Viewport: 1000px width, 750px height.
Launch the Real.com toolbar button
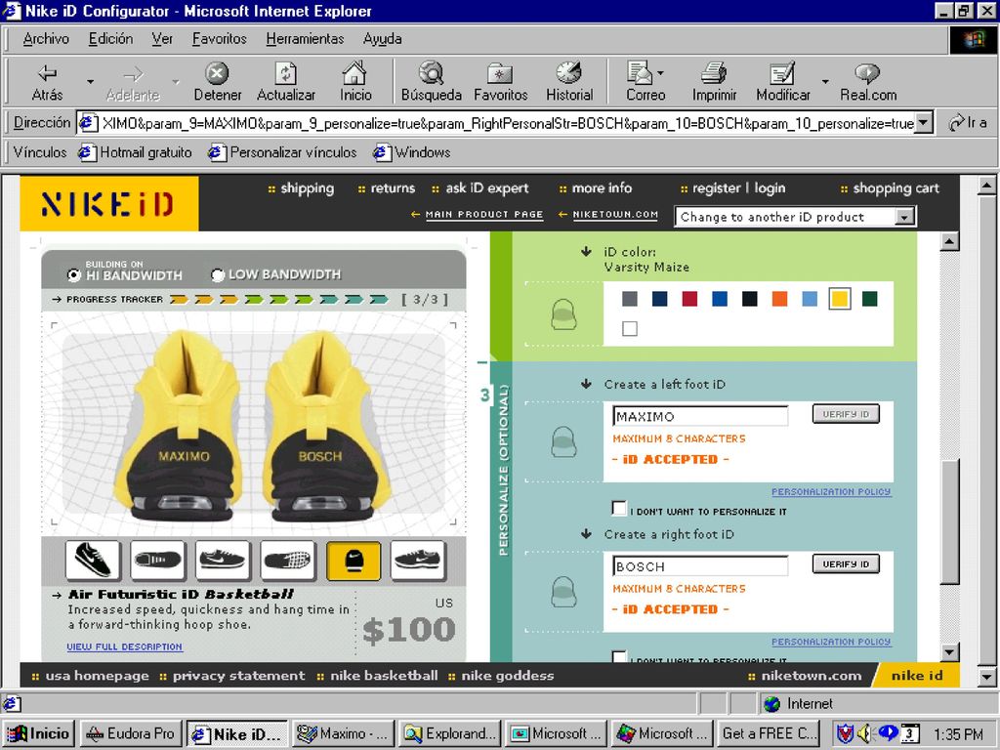point(868,82)
